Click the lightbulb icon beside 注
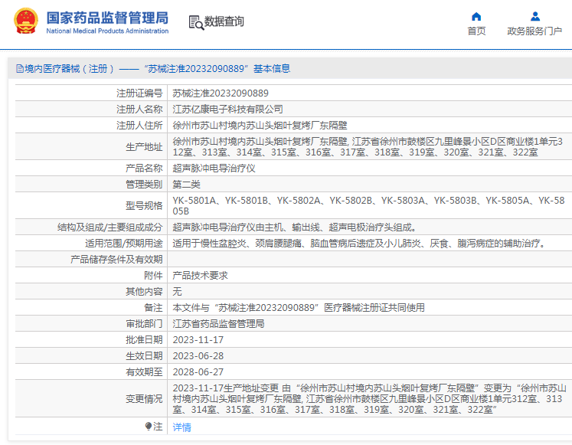 coord(148,426)
